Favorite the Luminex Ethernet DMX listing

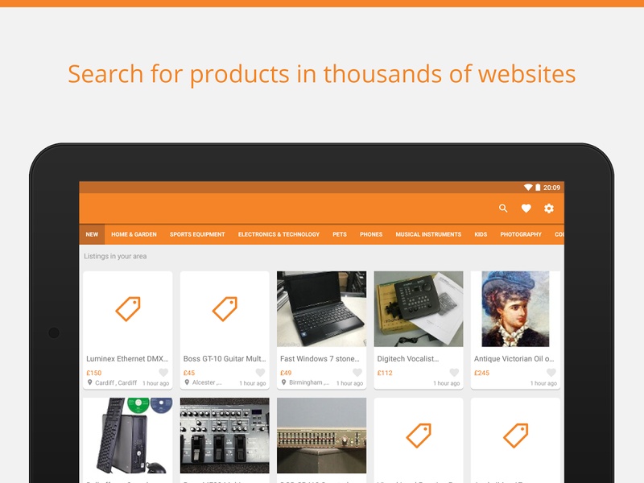tap(163, 373)
